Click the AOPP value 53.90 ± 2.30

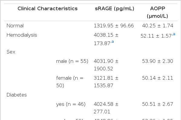(157, 61)
